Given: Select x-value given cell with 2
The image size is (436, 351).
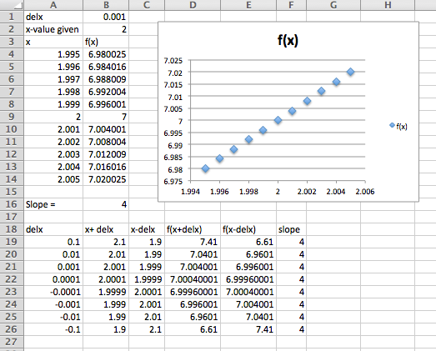Looking at the screenshot, I should [106, 29].
